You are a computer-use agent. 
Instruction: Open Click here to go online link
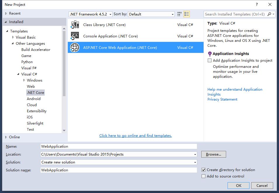(x=135, y=136)
